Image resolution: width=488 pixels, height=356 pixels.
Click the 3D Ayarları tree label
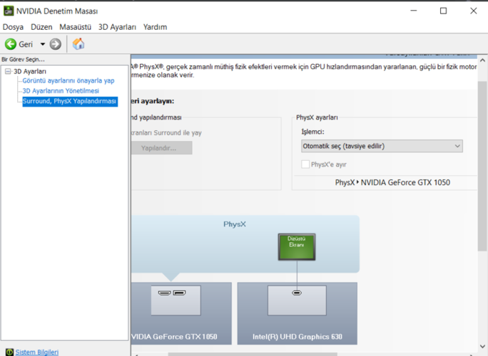pos(30,71)
